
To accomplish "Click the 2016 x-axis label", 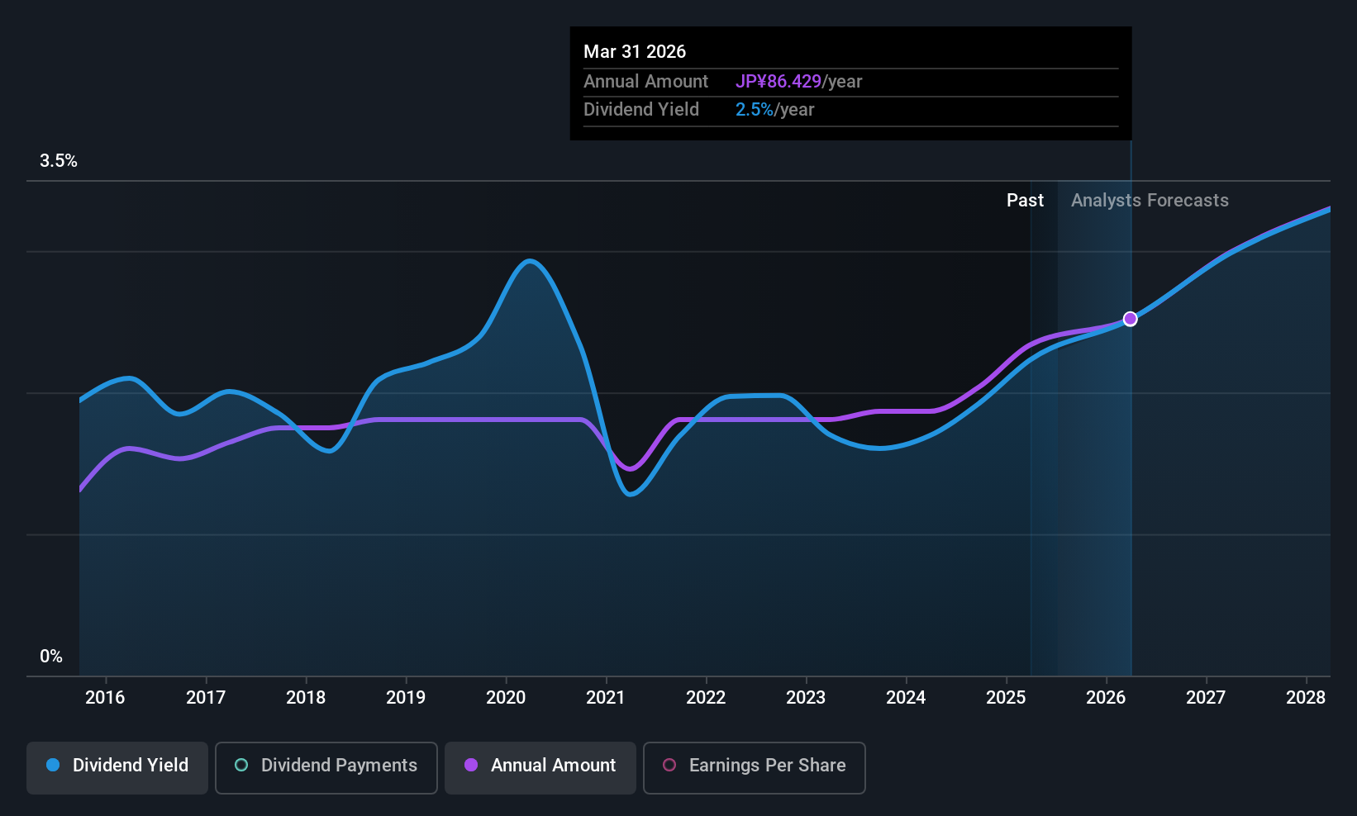I will pyautogui.click(x=105, y=697).
